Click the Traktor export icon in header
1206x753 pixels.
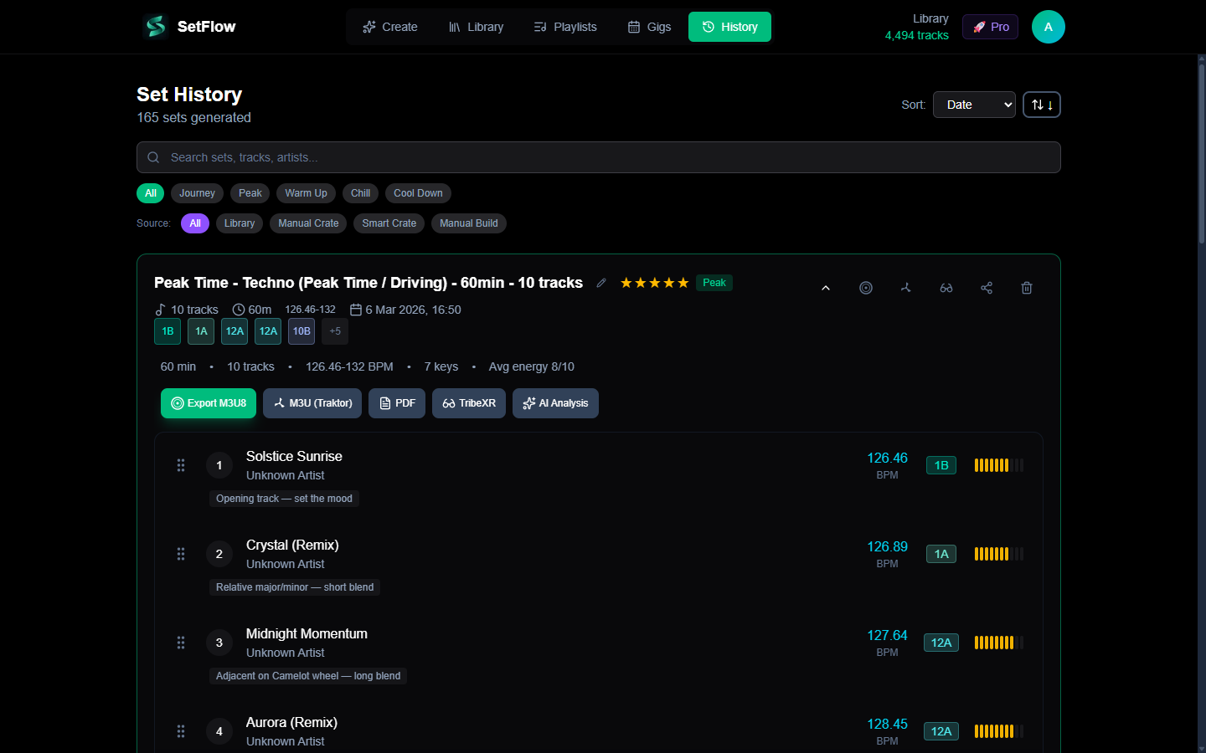[906, 288]
